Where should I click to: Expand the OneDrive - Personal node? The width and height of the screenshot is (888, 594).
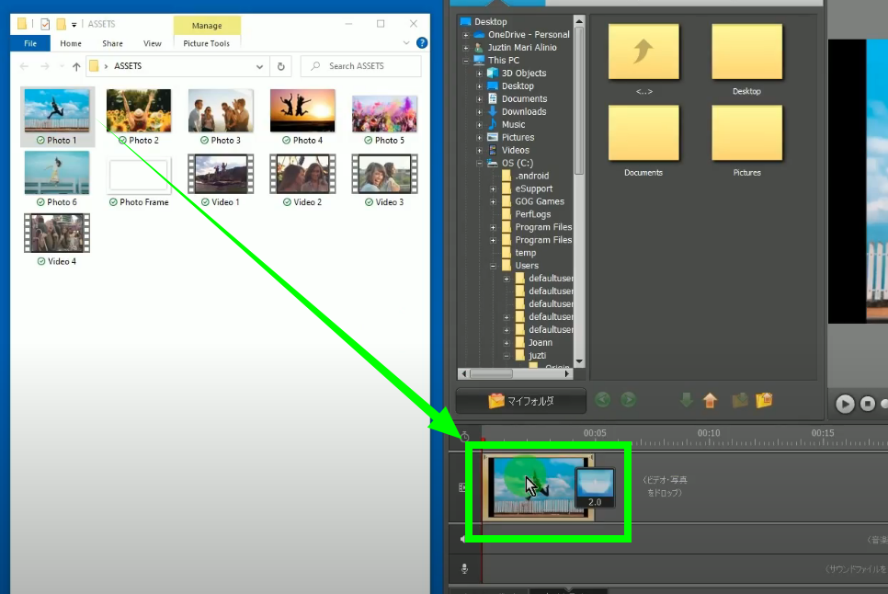[466, 35]
